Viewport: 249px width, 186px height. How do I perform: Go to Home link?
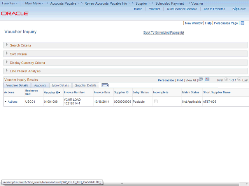(x=138, y=9)
